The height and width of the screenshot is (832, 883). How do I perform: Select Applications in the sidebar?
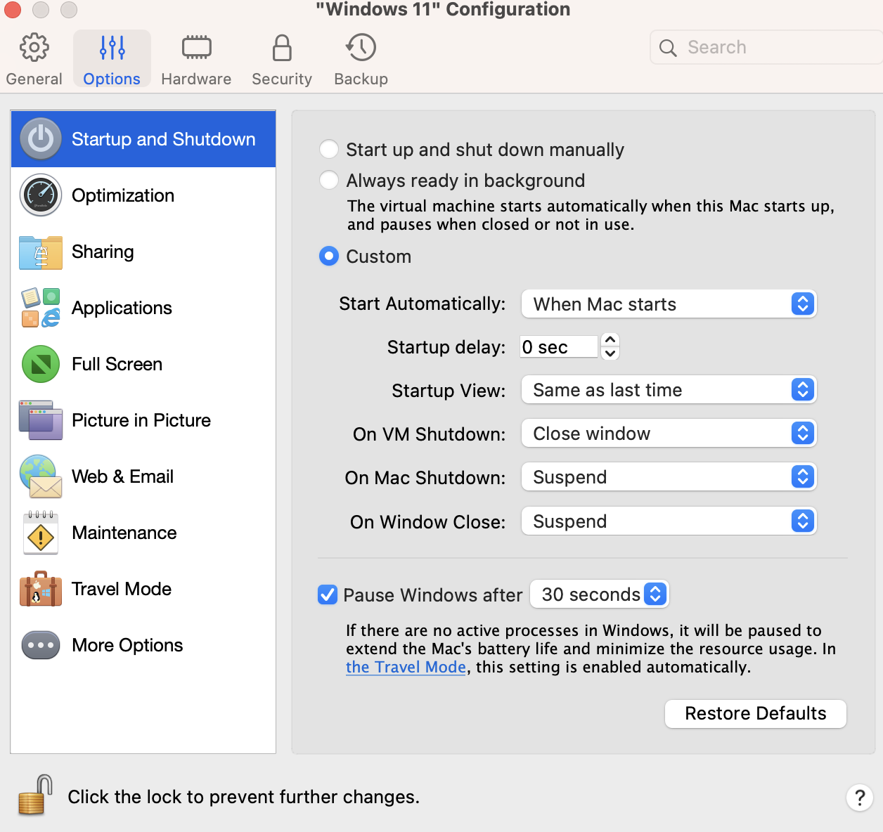[x=143, y=308]
